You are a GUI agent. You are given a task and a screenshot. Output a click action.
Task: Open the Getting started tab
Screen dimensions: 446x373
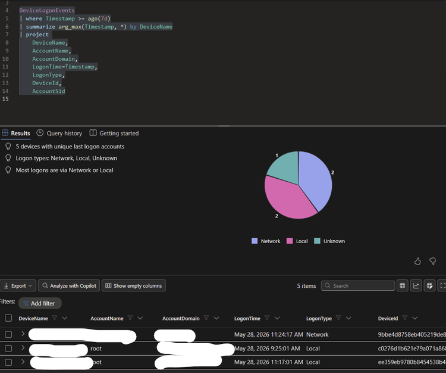pyautogui.click(x=114, y=133)
